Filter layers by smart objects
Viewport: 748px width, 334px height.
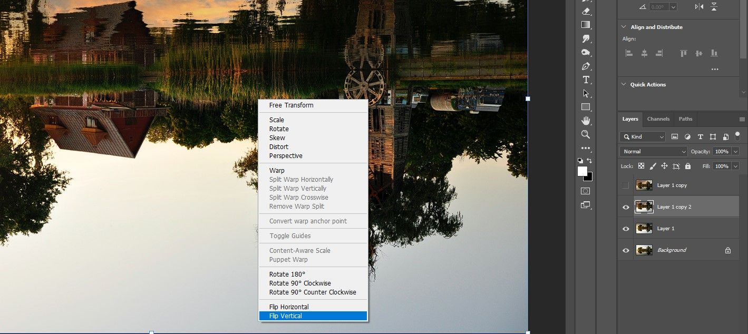coord(726,136)
